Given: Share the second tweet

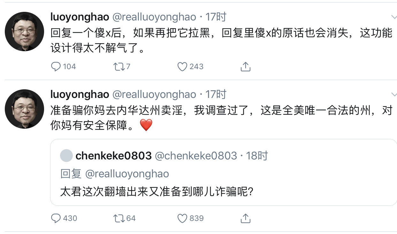Looking at the screenshot, I should [245, 218].
